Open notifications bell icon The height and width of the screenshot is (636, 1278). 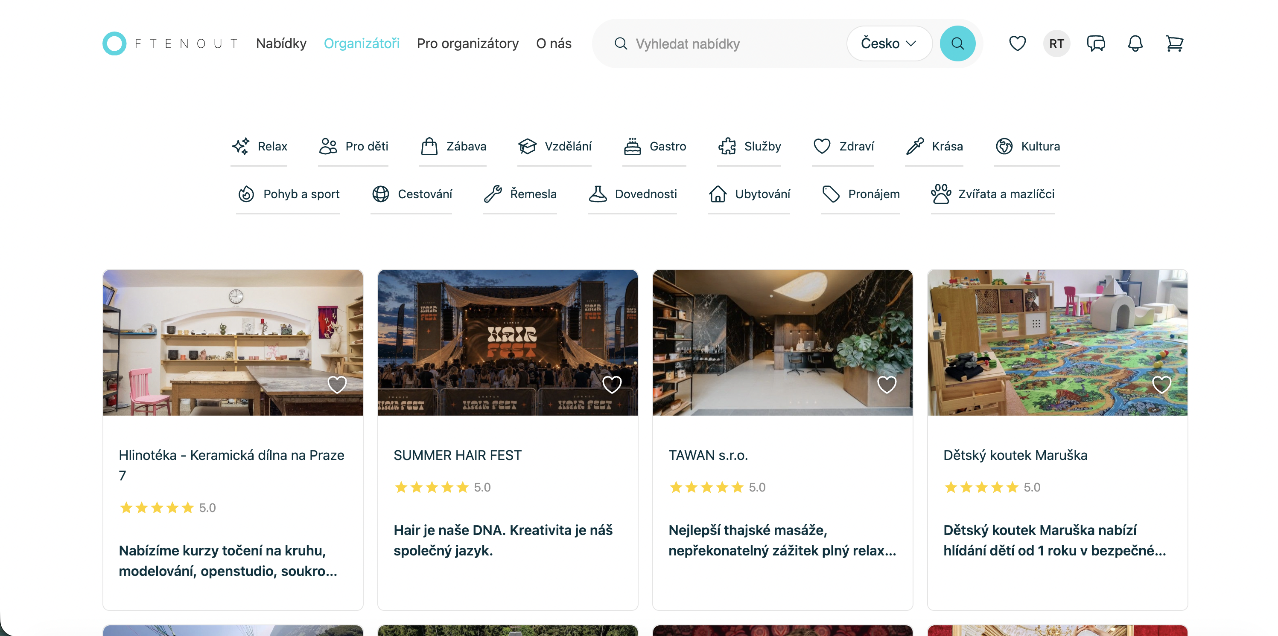tap(1135, 43)
